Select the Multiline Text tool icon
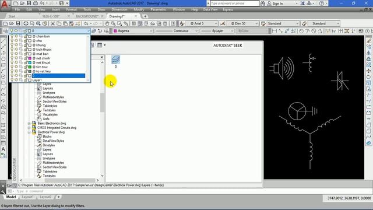 click(3, 149)
